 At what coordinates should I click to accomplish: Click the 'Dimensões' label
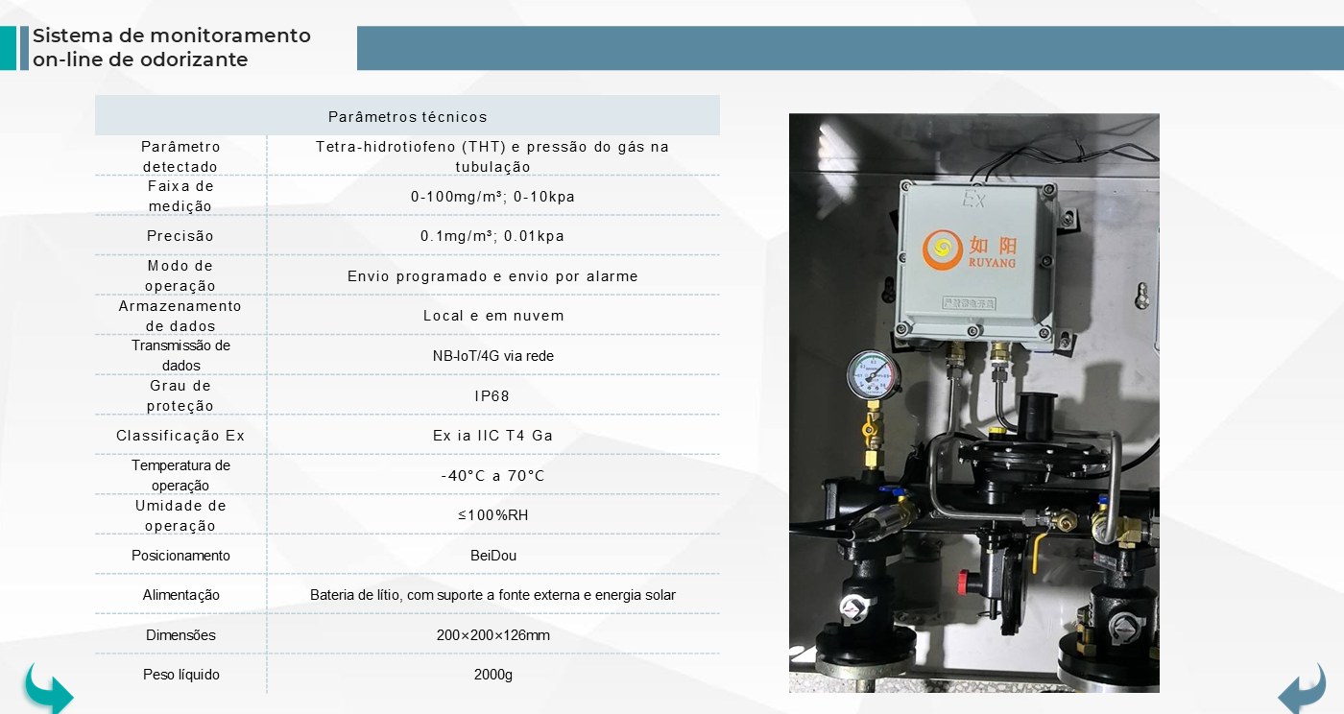tap(180, 635)
